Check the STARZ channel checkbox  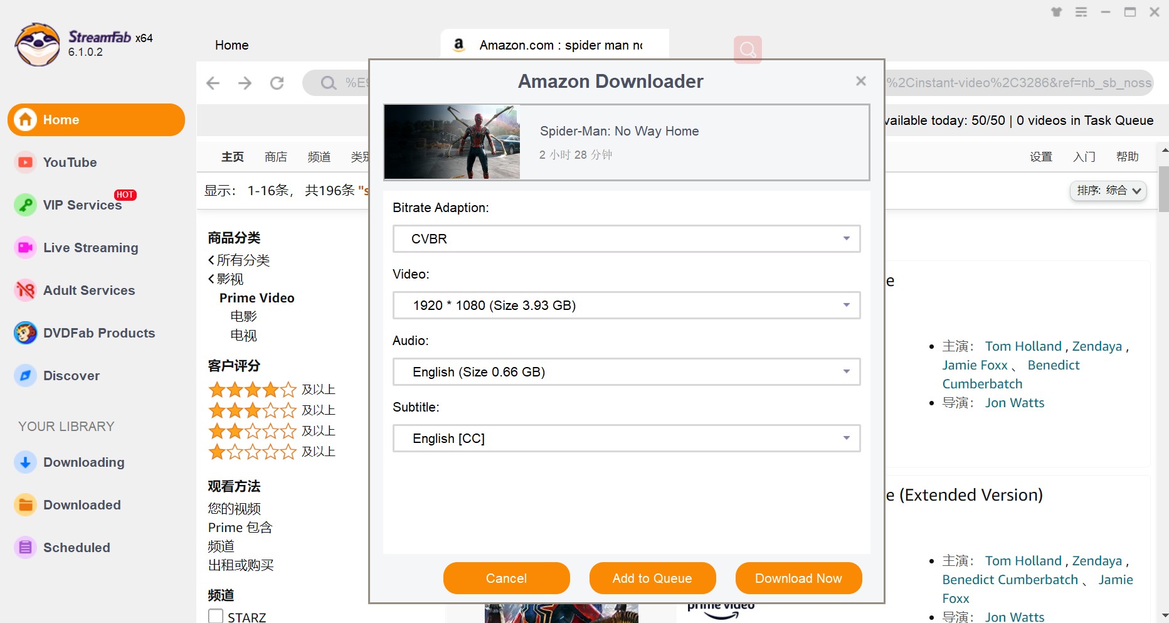pyautogui.click(x=216, y=617)
